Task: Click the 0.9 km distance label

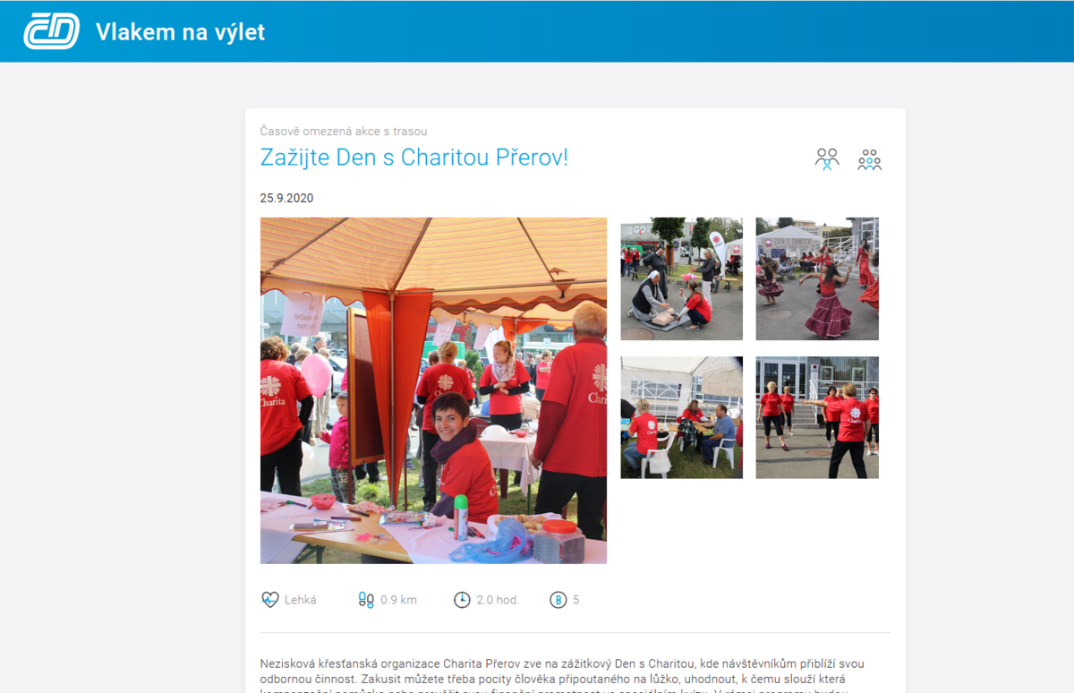Action: pyautogui.click(x=398, y=600)
